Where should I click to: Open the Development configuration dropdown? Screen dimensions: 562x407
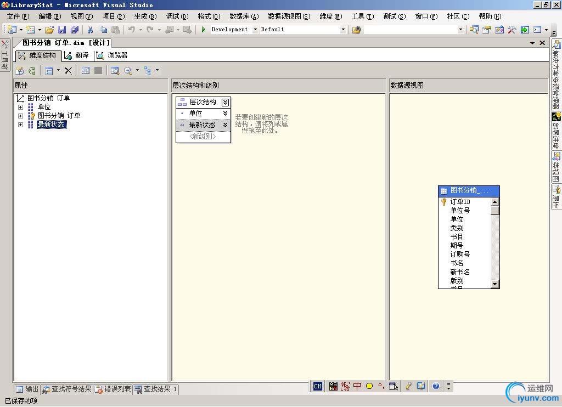(255, 30)
